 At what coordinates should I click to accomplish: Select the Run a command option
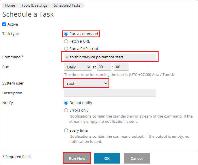[66, 34]
